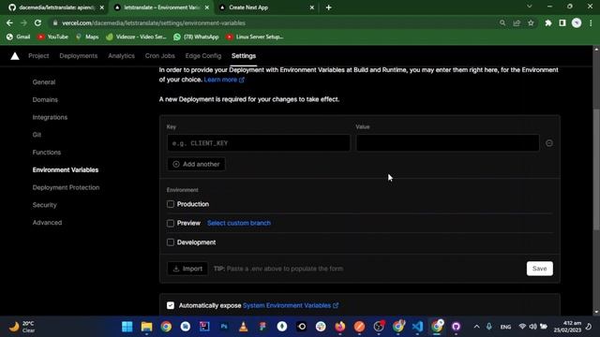Share this page via address bar icon

pos(517,22)
